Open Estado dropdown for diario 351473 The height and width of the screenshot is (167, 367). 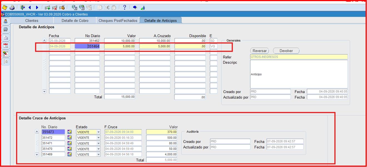98,132
